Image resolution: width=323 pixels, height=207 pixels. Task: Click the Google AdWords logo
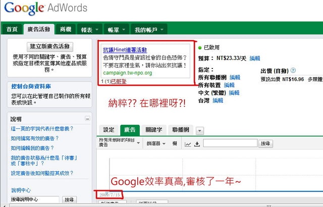(45, 9)
